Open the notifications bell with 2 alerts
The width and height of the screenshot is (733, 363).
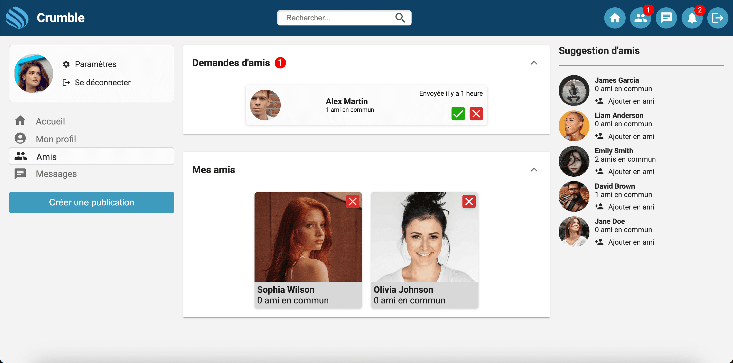[692, 18]
